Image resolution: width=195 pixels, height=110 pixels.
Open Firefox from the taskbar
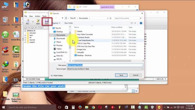(80, 107)
